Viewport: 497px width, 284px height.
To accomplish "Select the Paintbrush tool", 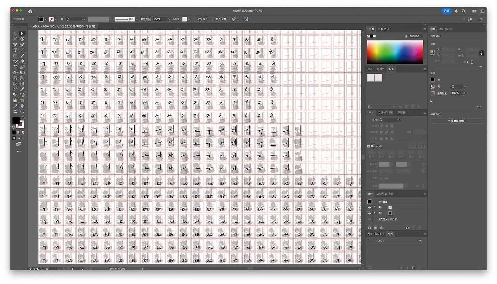I will point(23,56).
